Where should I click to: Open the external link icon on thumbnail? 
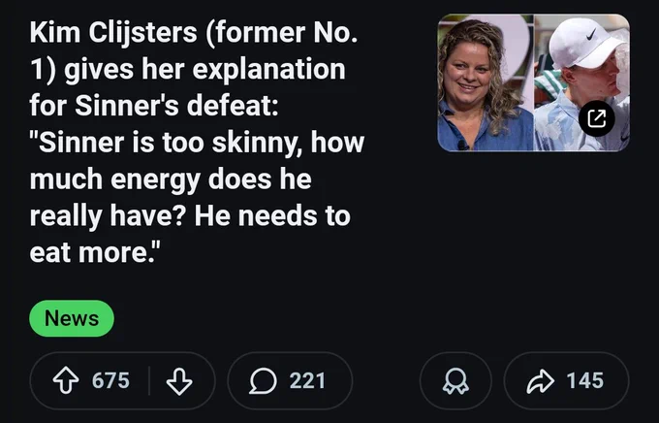(x=597, y=118)
